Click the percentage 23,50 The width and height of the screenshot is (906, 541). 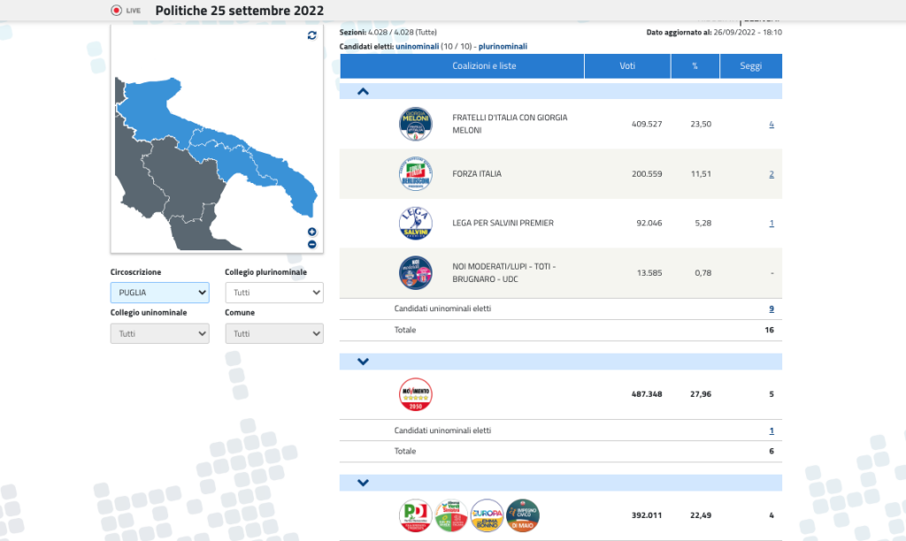click(x=701, y=124)
